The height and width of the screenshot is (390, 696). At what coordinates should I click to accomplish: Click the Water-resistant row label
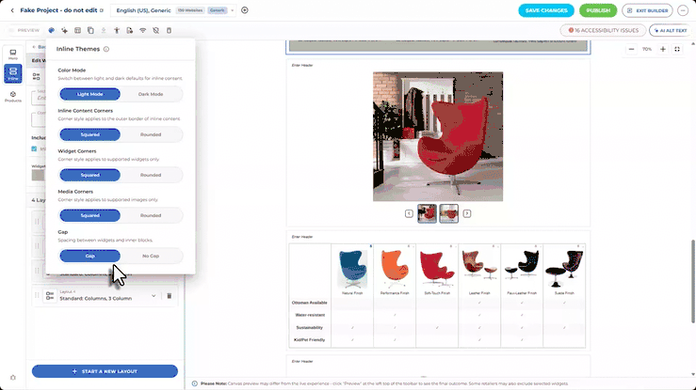(310, 315)
